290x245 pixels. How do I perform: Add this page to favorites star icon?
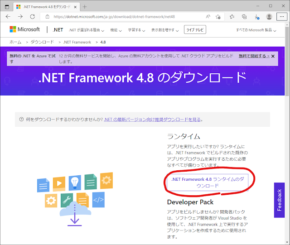pos(218,17)
